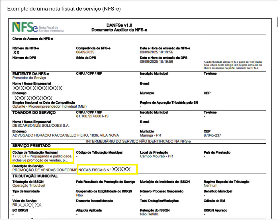Screen dimensions: 278x220
Task: Click Local da Prestação Campo Mourão - PR
Action: coord(156,156)
